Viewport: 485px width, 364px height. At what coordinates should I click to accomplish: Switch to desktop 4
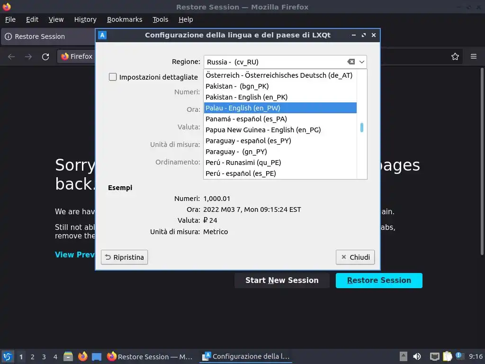[x=55, y=357]
